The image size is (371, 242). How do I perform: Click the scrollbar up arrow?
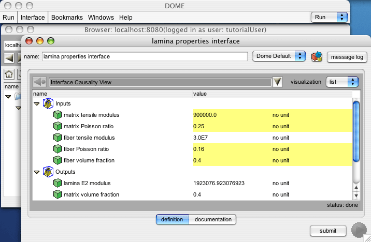pyautogui.click(x=356, y=188)
